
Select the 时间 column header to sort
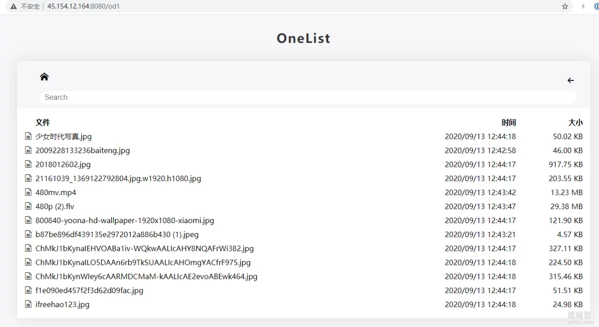[x=509, y=122]
